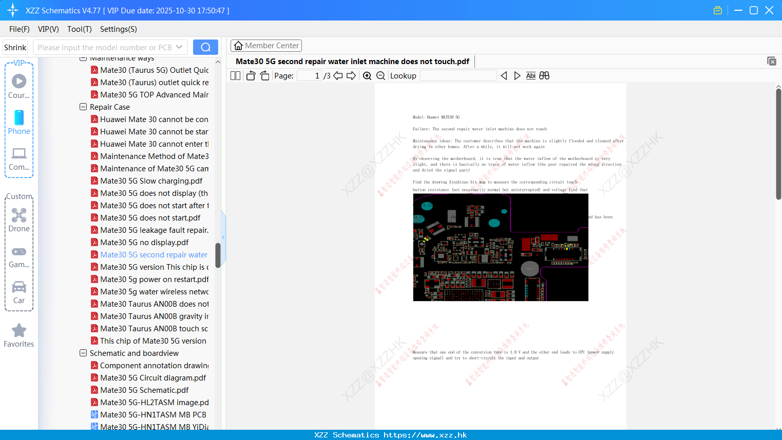Open Mate30 5G Slow charging.pdf
This screenshot has width=782, height=440.
pyautogui.click(x=151, y=181)
